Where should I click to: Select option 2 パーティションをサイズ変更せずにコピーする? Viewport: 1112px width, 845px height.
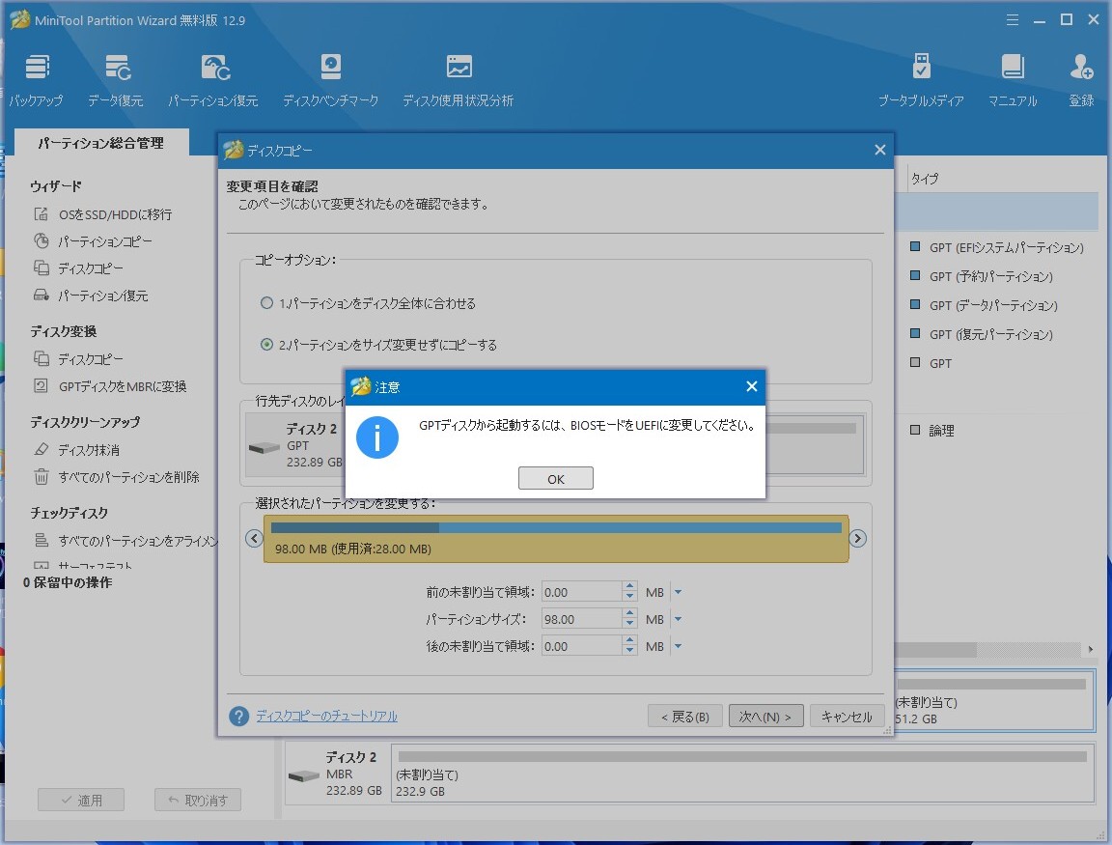(x=267, y=345)
